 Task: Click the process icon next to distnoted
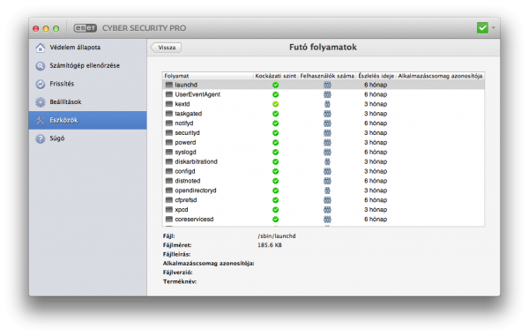(x=169, y=181)
